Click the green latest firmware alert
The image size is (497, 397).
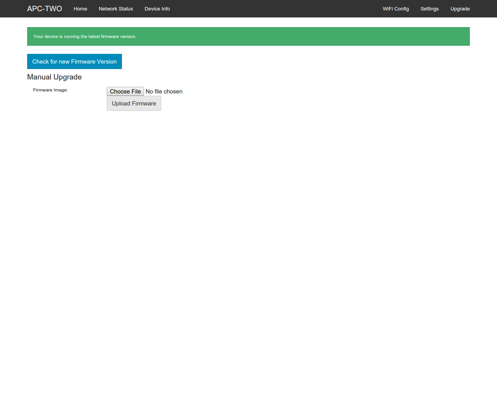click(x=248, y=36)
